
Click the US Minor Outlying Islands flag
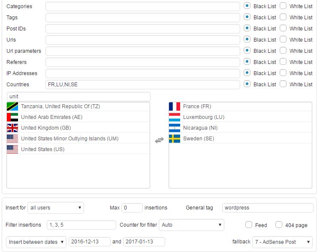[x=12, y=139]
